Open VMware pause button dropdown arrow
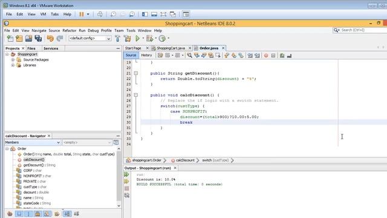 88,15
